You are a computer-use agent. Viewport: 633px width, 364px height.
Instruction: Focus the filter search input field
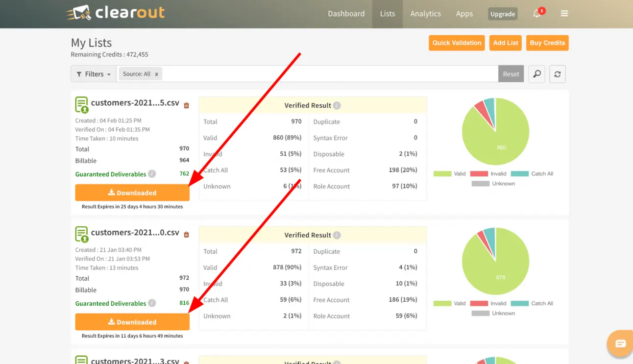point(331,74)
